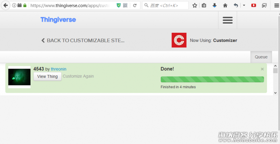Go back to Customizable thing page
Image resolution: width=280 pixels, height=144 pixels.
83,40
